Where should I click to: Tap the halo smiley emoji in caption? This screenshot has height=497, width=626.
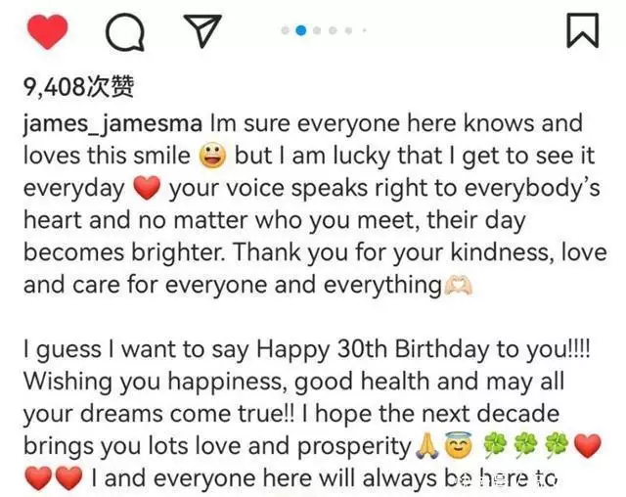point(459,445)
